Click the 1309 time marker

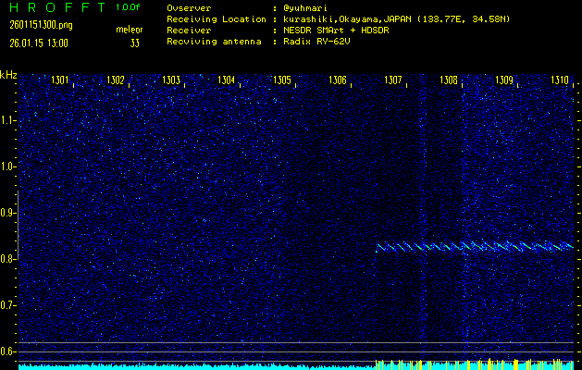point(504,80)
